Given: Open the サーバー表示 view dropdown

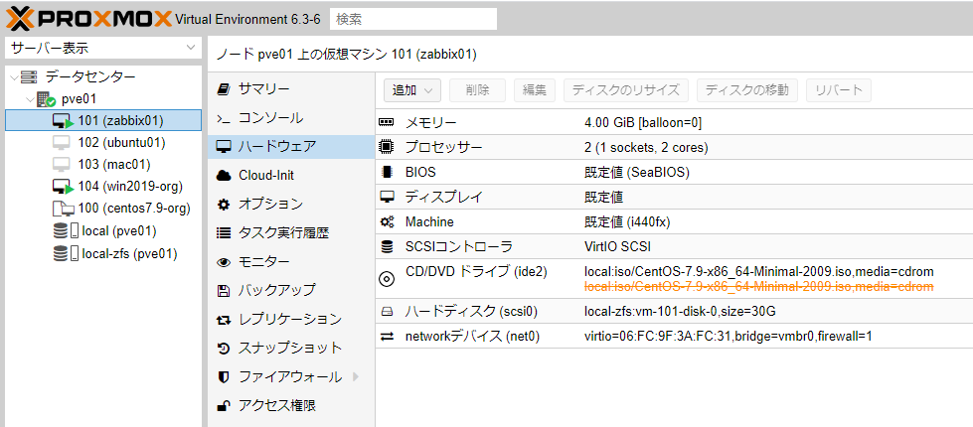Looking at the screenshot, I should coord(103,47).
